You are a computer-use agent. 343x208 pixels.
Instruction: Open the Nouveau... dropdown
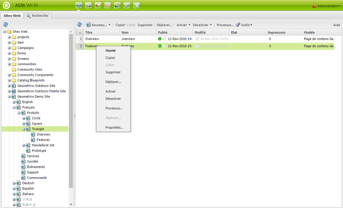click(98, 25)
